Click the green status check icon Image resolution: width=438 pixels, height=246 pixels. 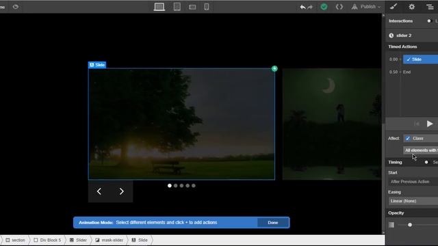(324, 7)
